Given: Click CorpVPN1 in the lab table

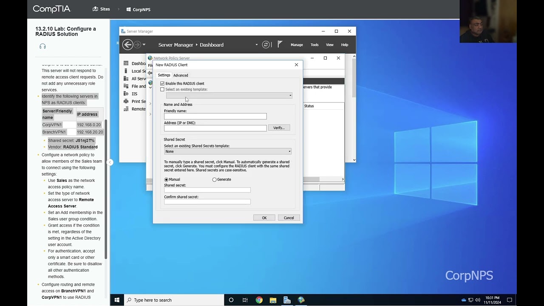Looking at the screenshot, I should 52,125.
